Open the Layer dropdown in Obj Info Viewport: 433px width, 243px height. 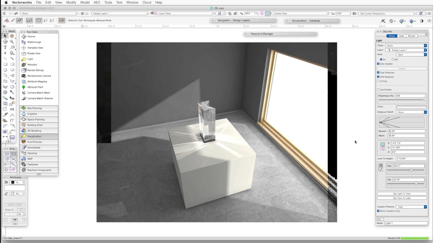tap(406, 50)
